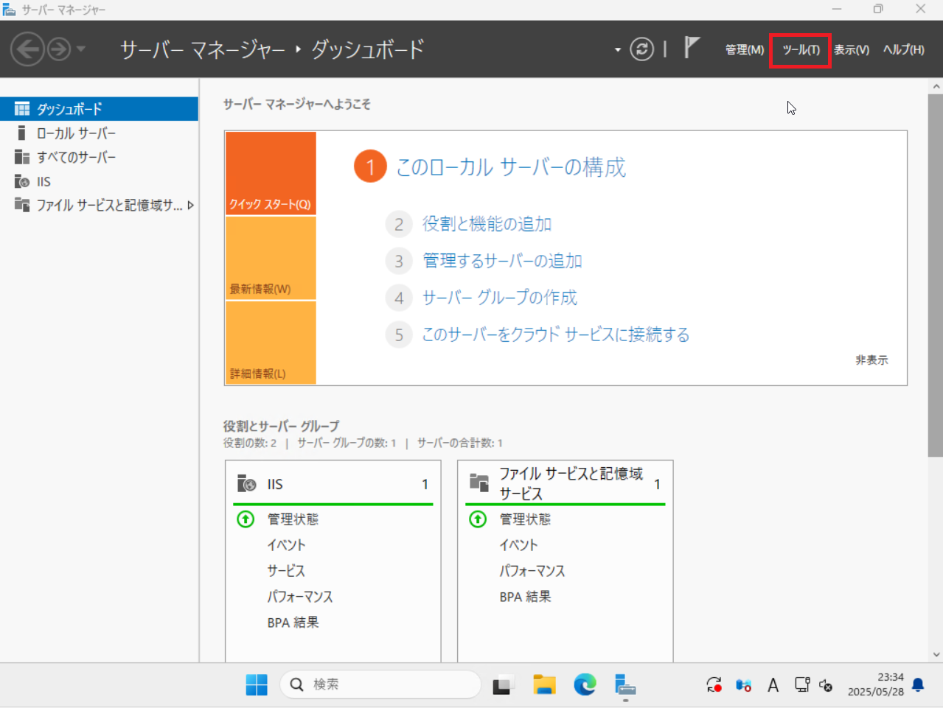Click the ローカル サーバー sidebar icon
Image resolution: width=943 pixels, height=708 pixels.
[22, 133]
